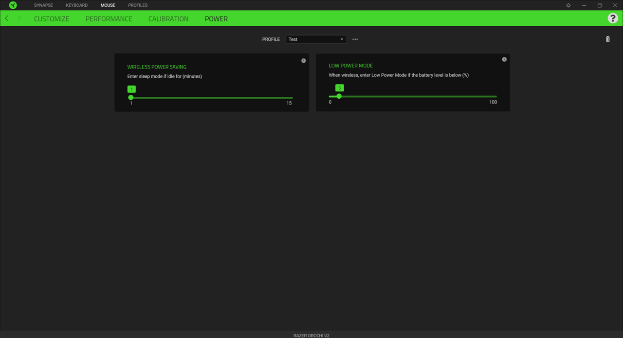
Task: Click the sleep slider value bubble 1
Action: (x=131, y=89)
